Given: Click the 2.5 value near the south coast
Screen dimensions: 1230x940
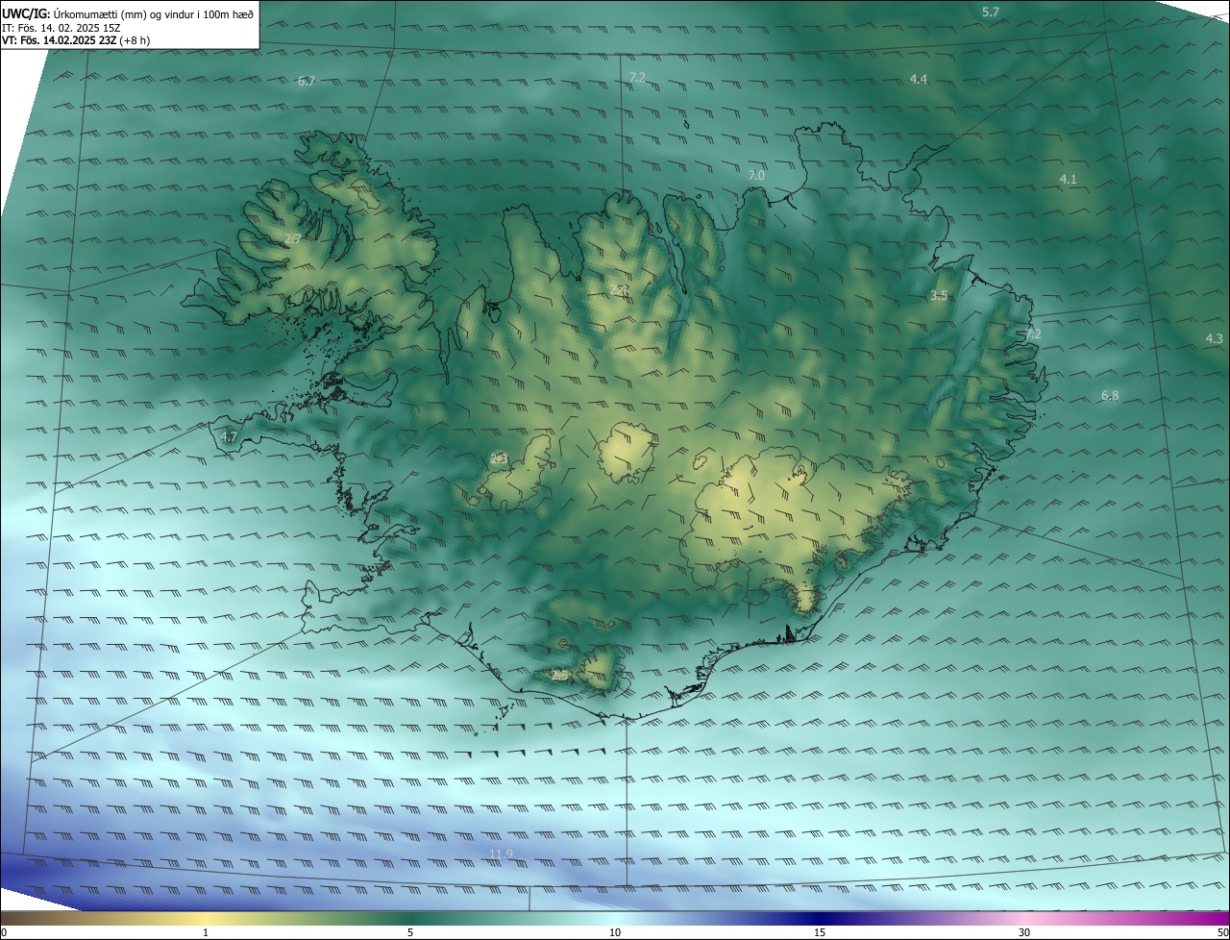Looking at the screenshot, I should [x=560, y=676].
